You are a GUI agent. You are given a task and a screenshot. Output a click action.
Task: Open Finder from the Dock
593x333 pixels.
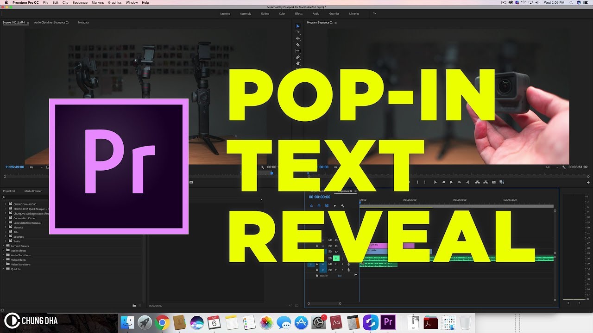coord(127,322)
